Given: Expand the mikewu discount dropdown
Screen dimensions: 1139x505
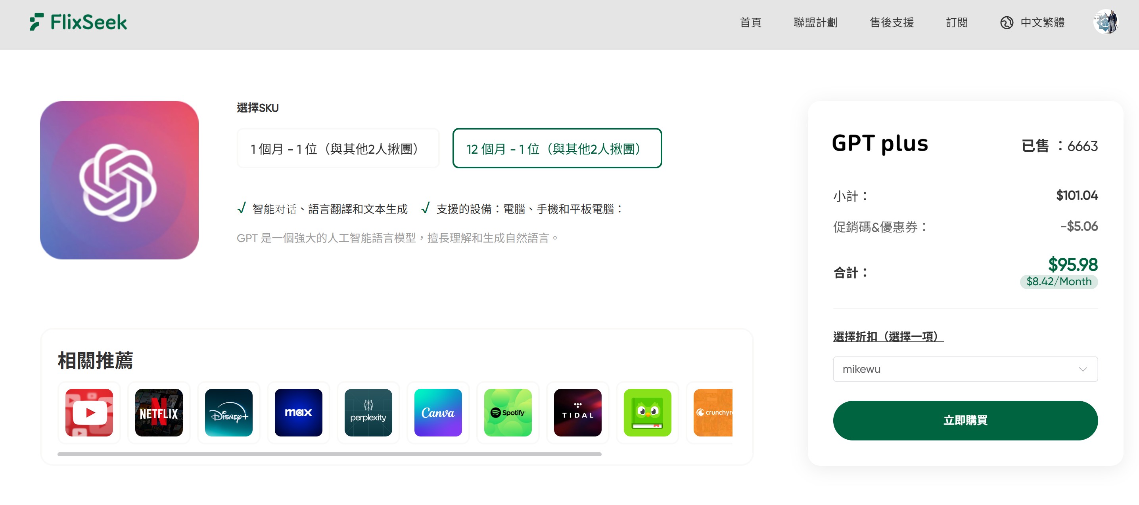Looking at the screenshot, I should pos(965,369).
